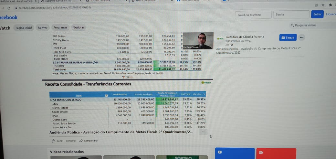Click the 21.468.098,72 green total cell

point(164,69)
